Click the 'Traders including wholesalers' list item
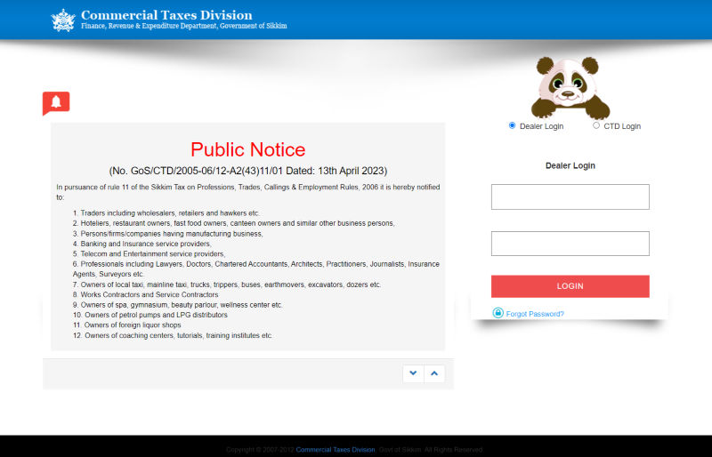The width and height of the screenshot is (712, 457). (166, 213)
